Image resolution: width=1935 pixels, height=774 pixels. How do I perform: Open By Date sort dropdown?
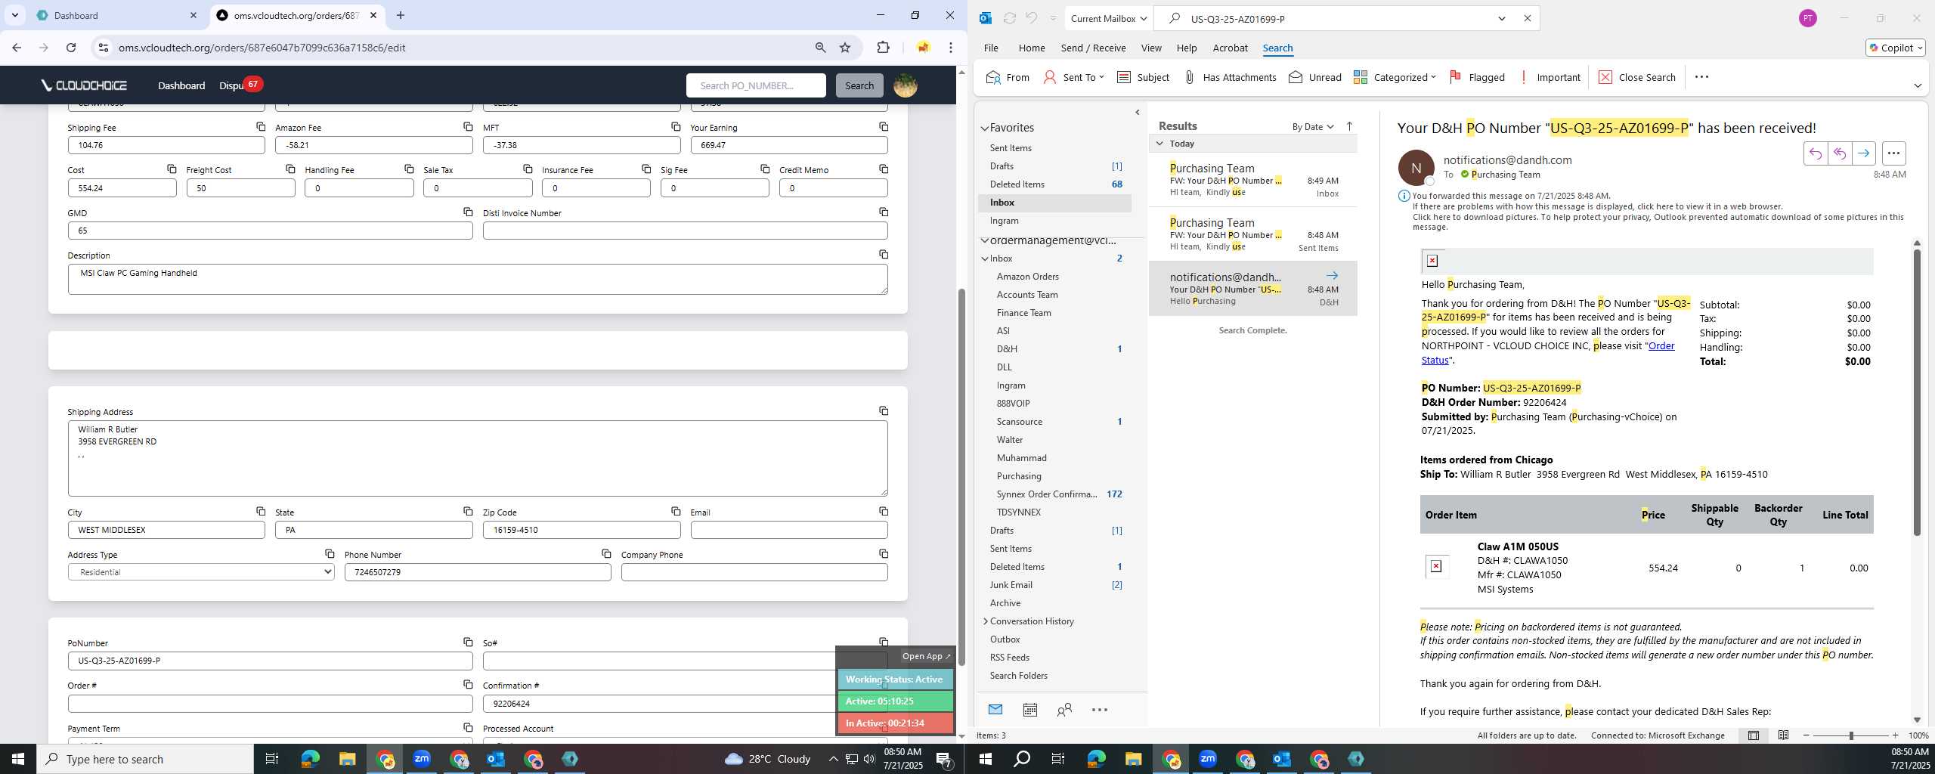click(1313, 126)
